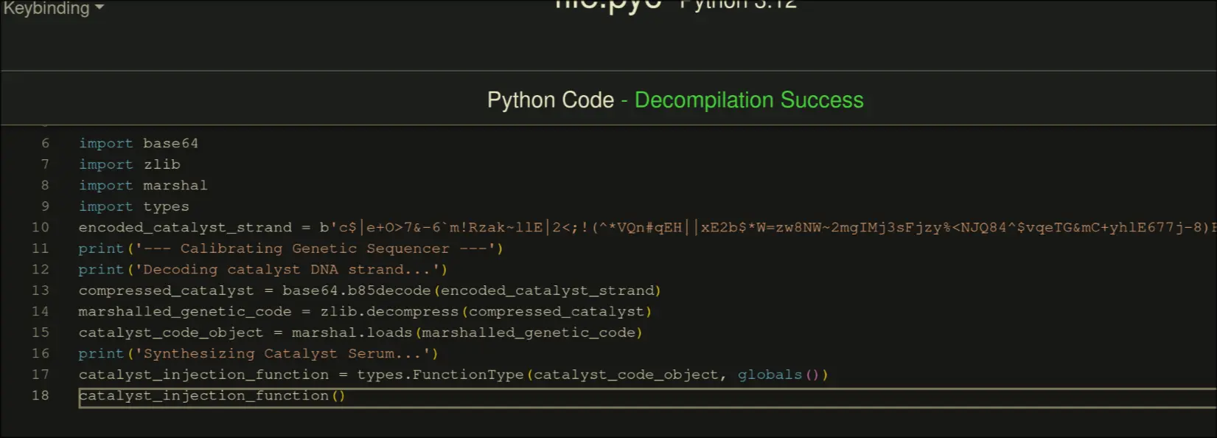Screen dimensions: 1217x438
Task: Click the 'Decoding catalyst DNA strand' print line
Action: (262, 270)
